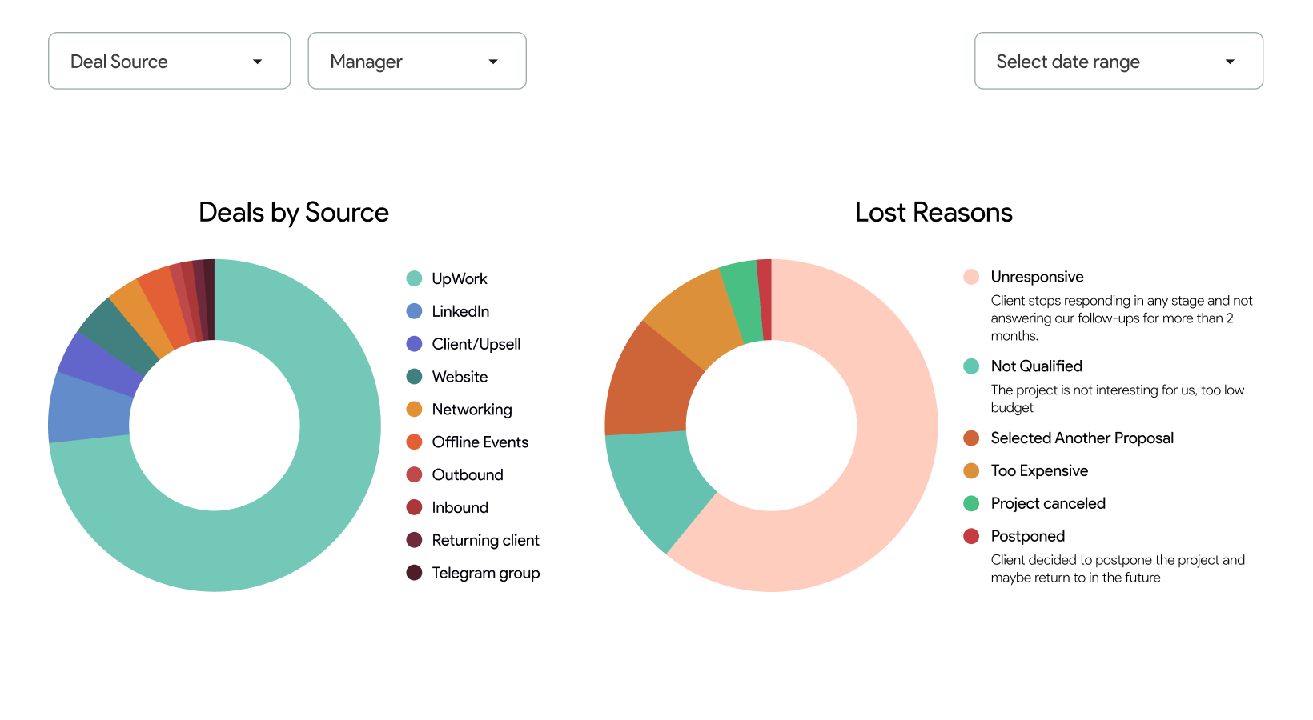Select the Lost Reasons chart title

click(934, 213)
